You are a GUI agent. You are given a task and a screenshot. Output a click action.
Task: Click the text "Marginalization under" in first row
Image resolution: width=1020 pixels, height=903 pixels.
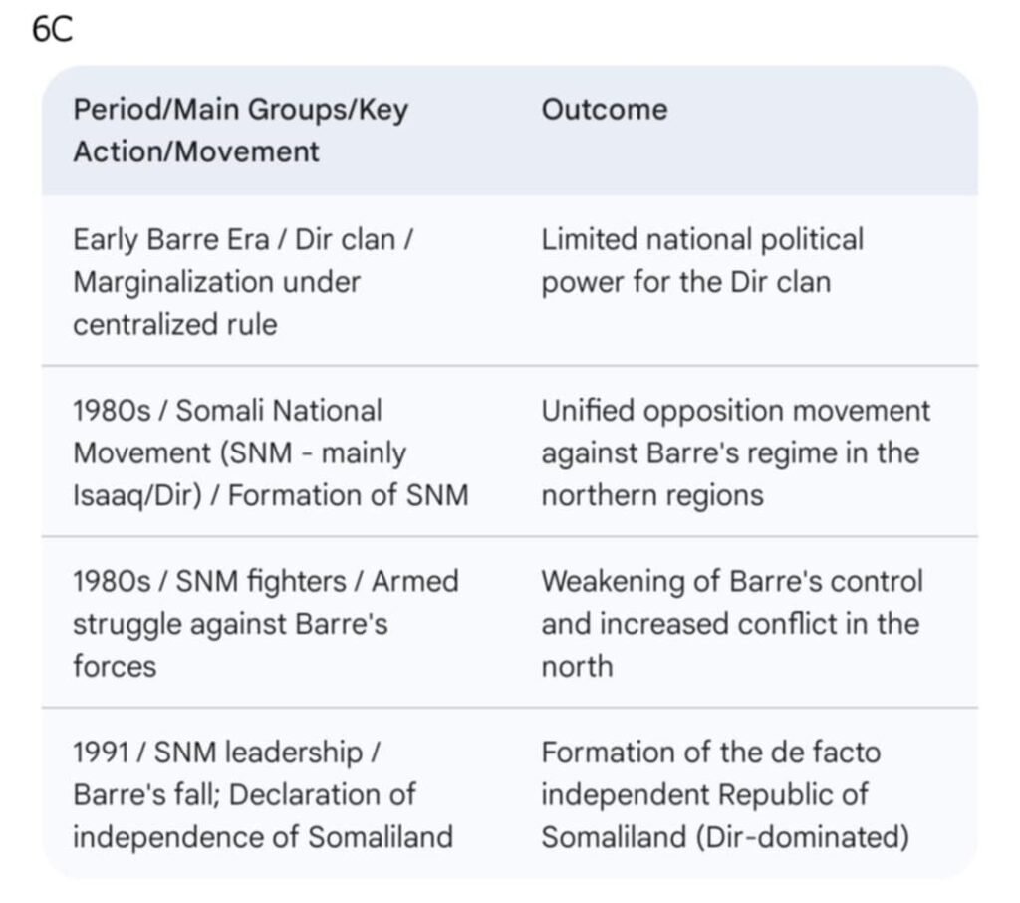coord(216,282)
